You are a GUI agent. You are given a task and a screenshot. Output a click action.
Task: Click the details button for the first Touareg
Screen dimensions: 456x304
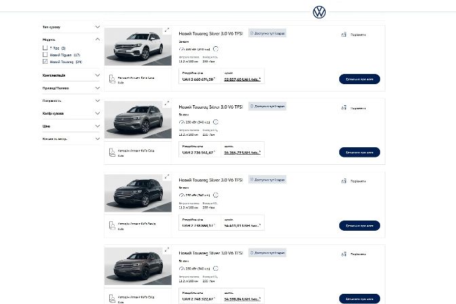(359, 79)
